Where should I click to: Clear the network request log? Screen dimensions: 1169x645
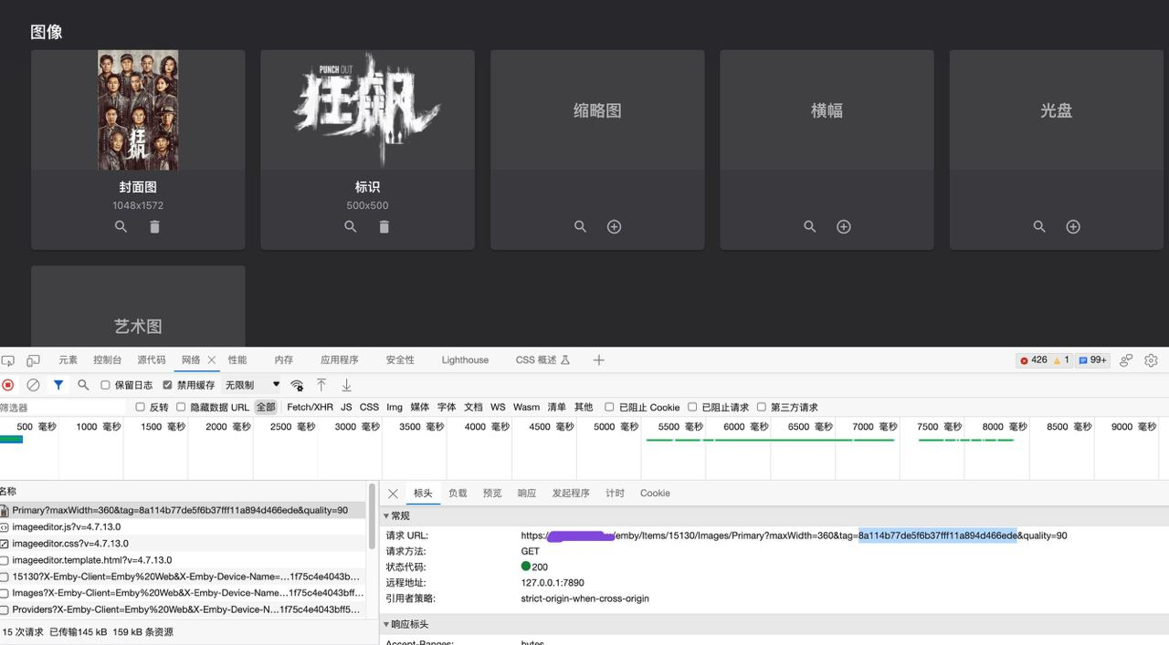(33, 385)
